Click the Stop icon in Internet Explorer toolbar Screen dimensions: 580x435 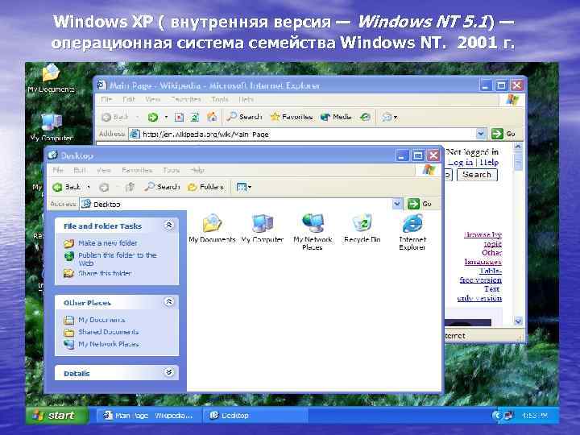pos(179,118)
